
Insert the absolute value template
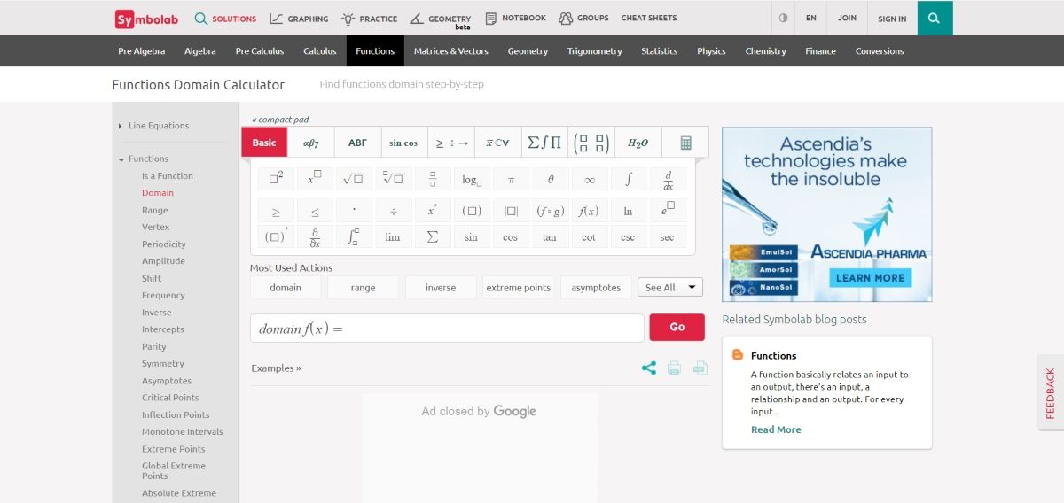(511, 211)
